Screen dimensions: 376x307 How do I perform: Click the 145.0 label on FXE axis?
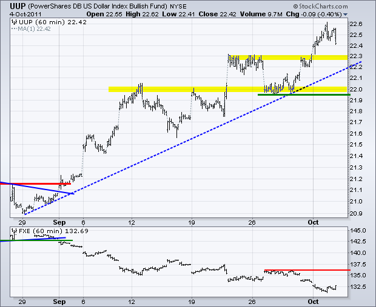point(358,231)
